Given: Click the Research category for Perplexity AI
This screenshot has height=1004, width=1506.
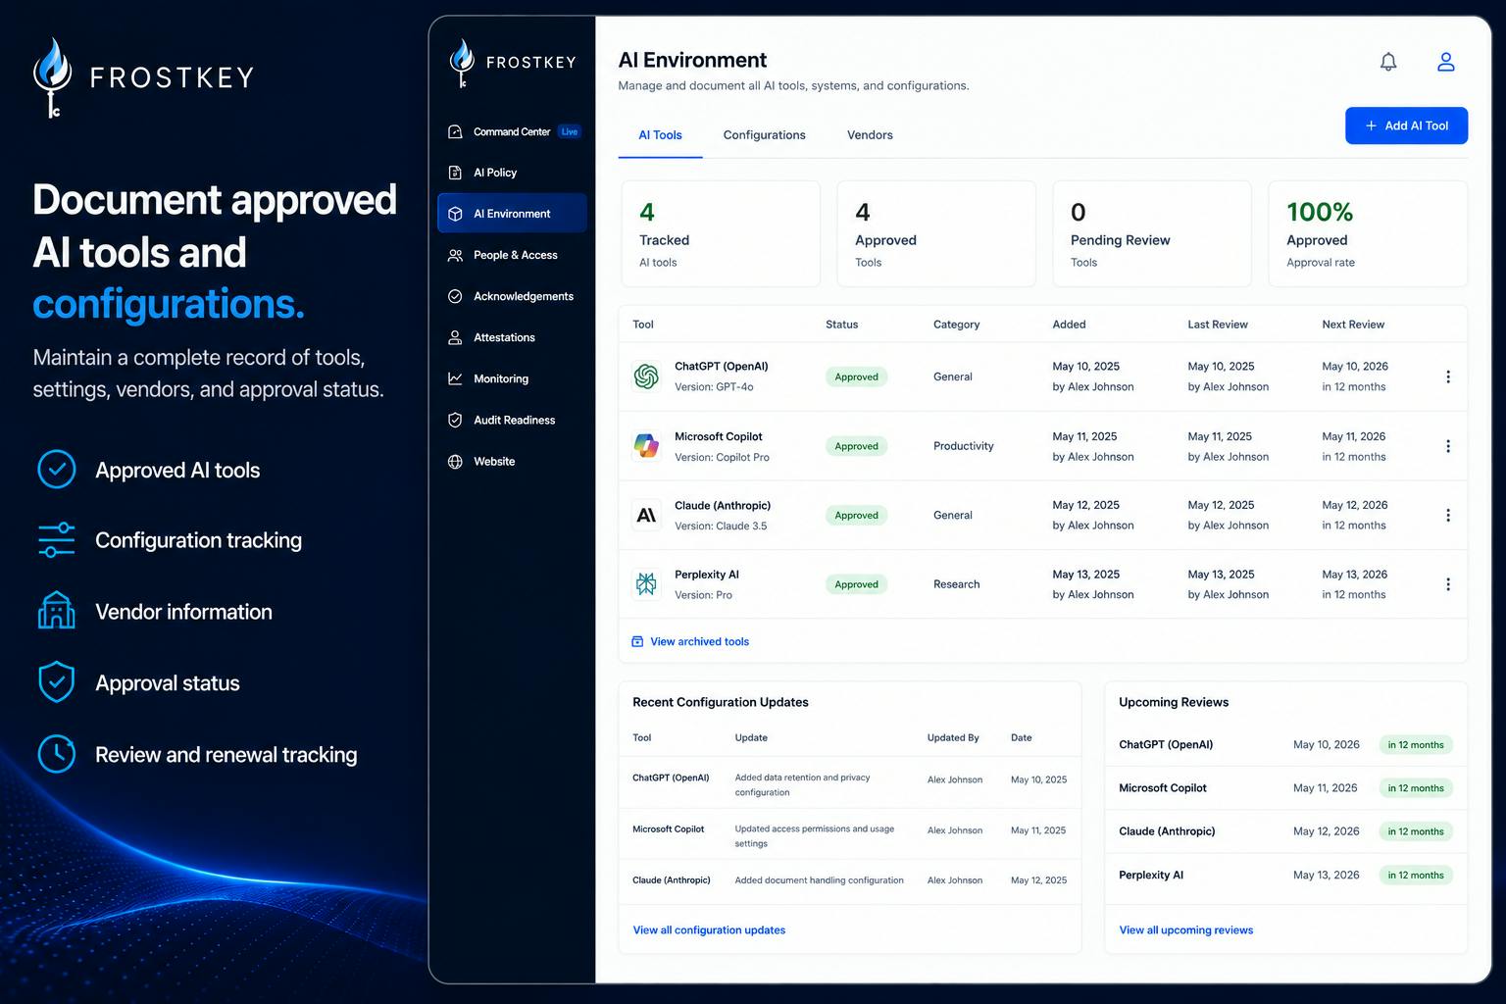Looking at the screenshot, I should pos(956,584).
